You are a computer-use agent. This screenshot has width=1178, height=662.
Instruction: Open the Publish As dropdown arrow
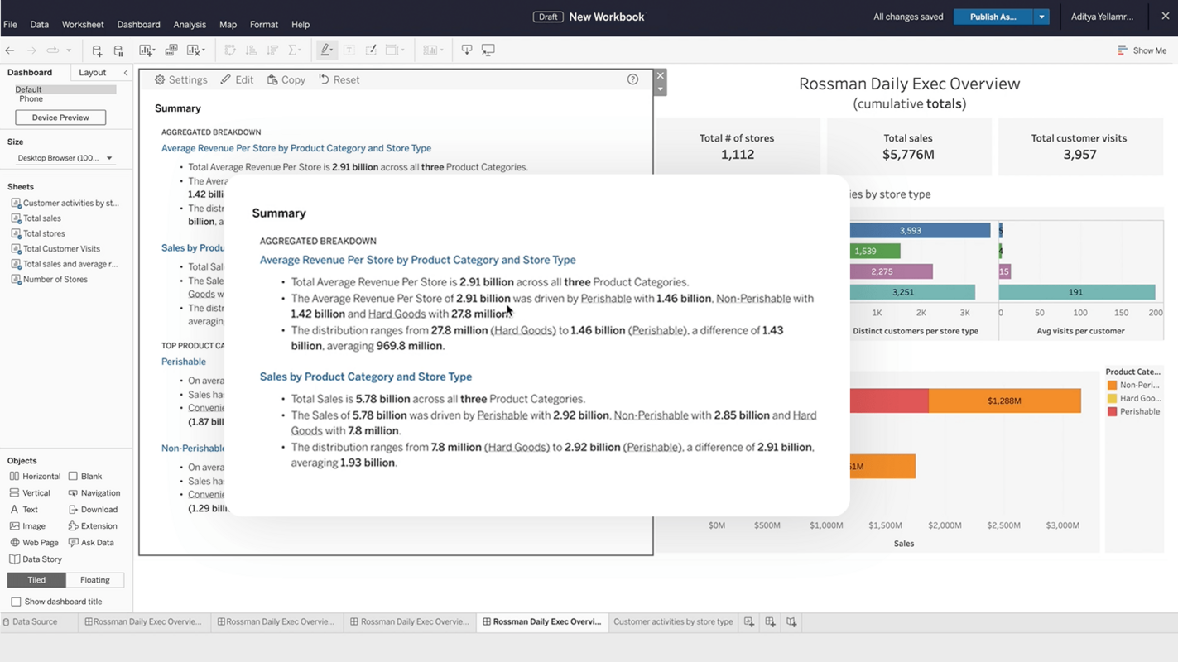1041,16
